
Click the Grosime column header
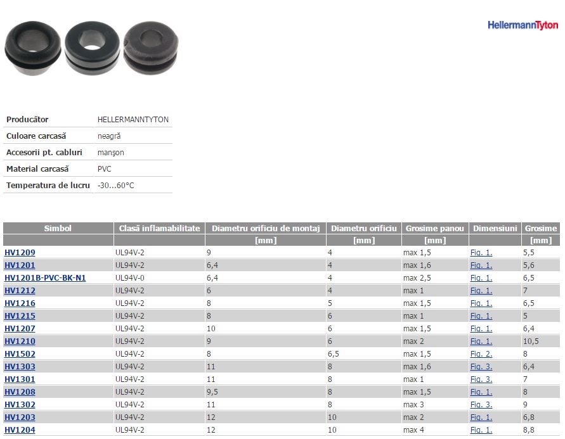541,228
